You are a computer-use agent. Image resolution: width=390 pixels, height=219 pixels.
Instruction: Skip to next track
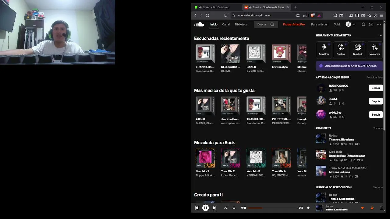click(214, 208)
